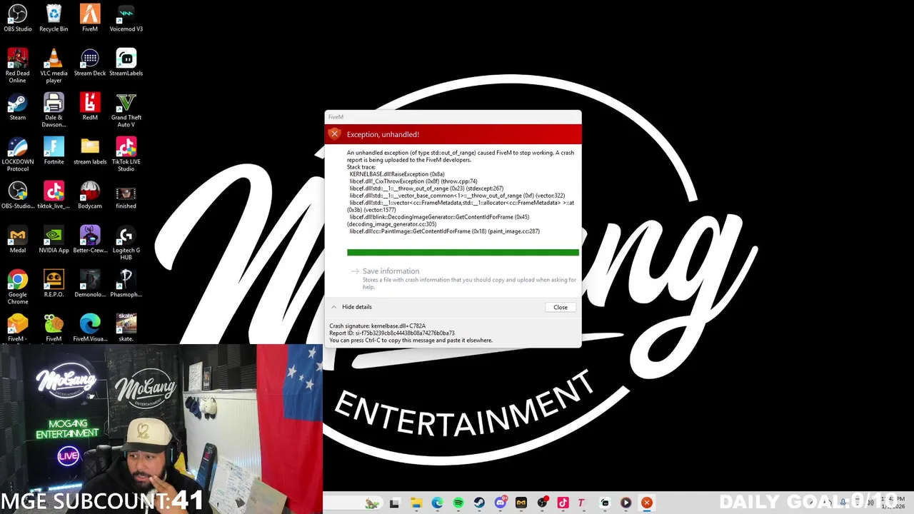Select the Demonologist desktop icon
914x514 pixels.
(x=90, y=284)
